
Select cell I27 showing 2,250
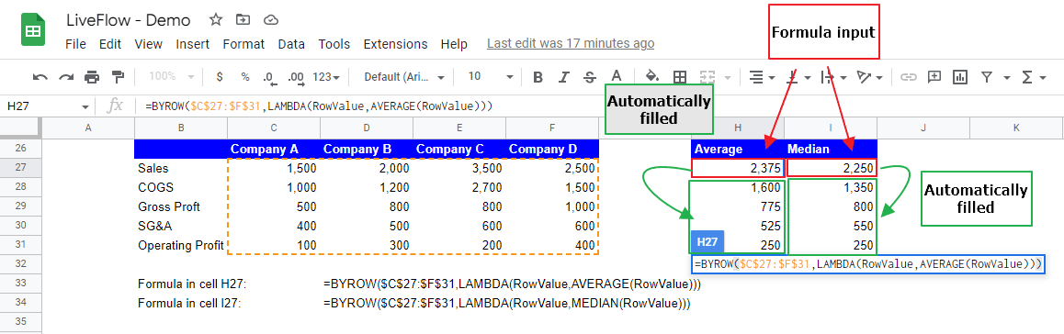[x=831, y=167]
